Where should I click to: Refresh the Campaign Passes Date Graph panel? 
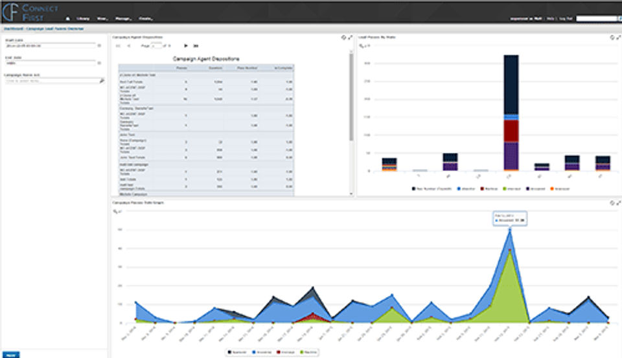pyautogui.click(x=612, y=203)
